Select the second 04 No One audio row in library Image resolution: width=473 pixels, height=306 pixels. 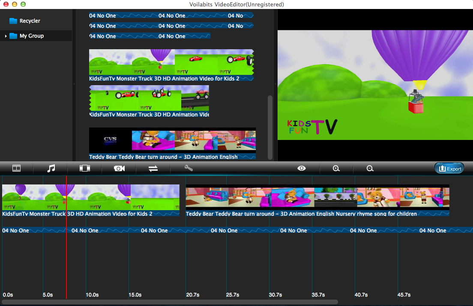click(171, 26)
